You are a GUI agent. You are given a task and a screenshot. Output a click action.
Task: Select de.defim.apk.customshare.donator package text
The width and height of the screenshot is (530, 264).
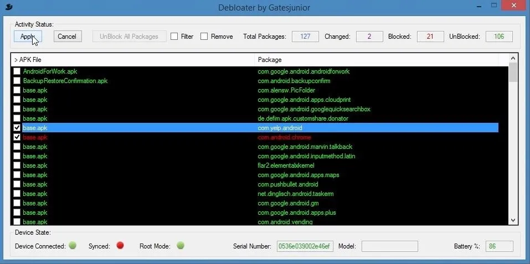click(303, 118)
